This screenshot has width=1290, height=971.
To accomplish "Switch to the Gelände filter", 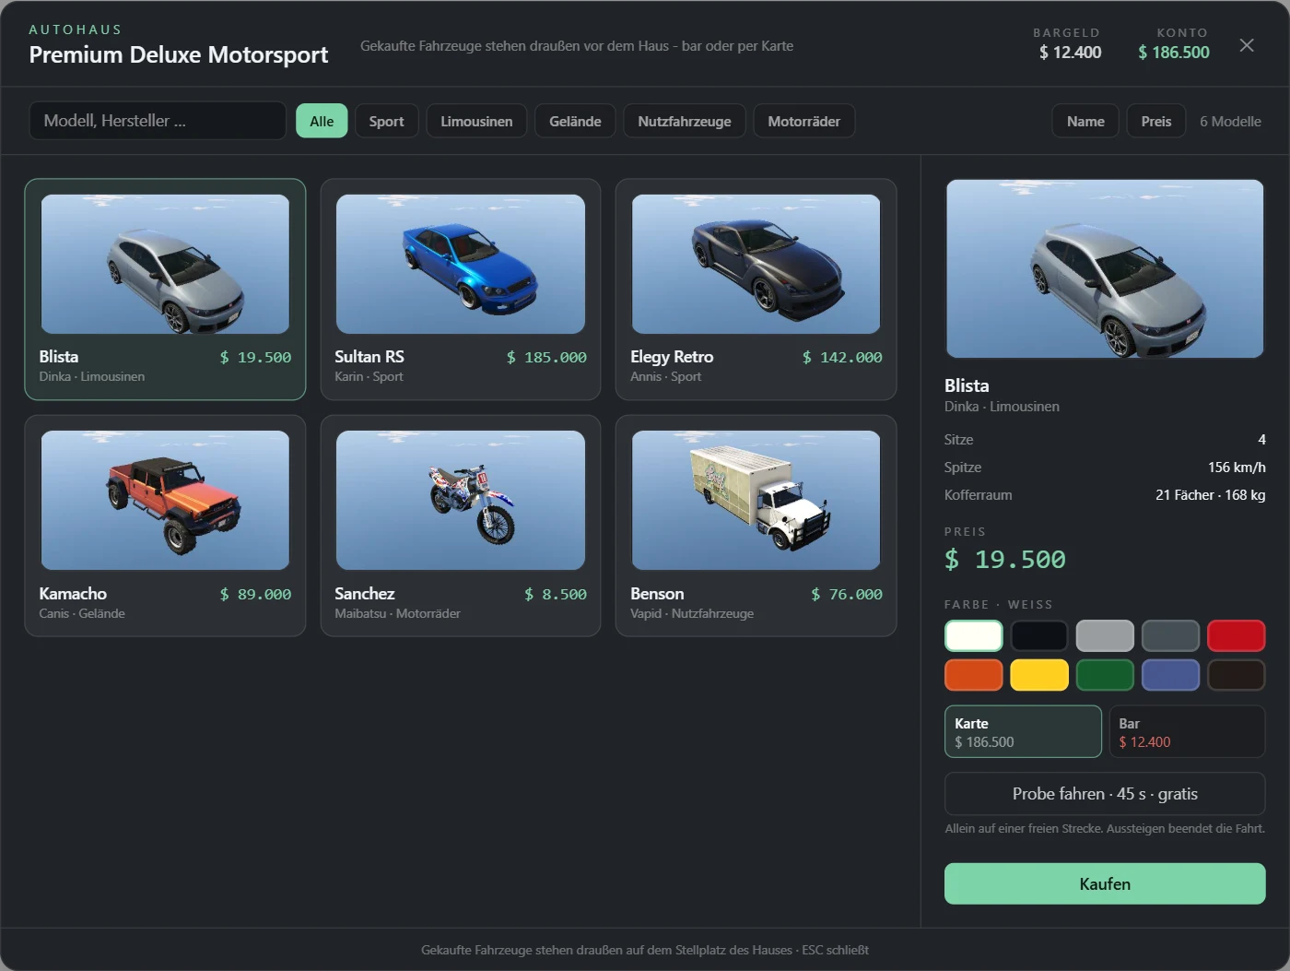I will pos(575,121).
